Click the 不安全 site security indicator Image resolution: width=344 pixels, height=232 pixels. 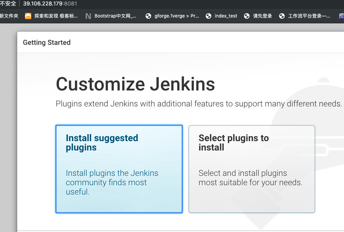click(x=8, y=4)
